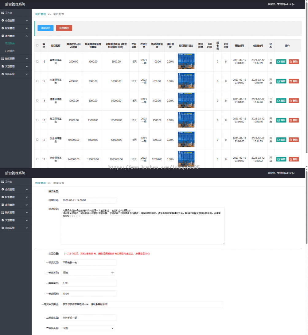The width and height of the screenshot is (308, 335).
Task: Tick the select-all checkbox in the table header
Action: tap(37, 45)
